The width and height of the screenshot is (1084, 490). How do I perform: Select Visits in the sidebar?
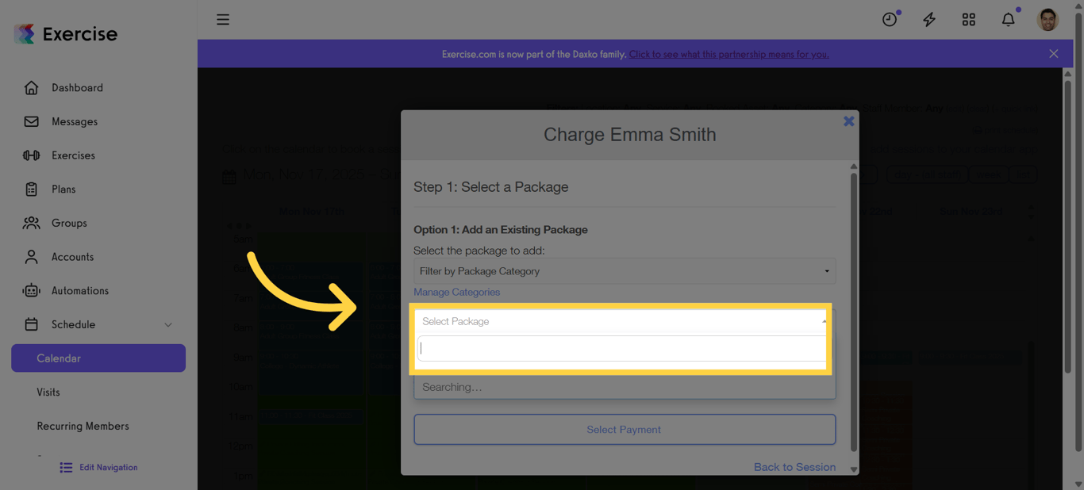48,392
